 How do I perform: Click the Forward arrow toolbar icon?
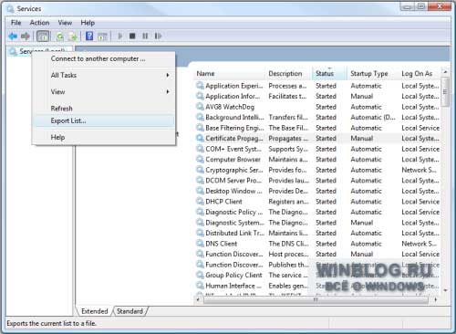[x=26, y=37]
